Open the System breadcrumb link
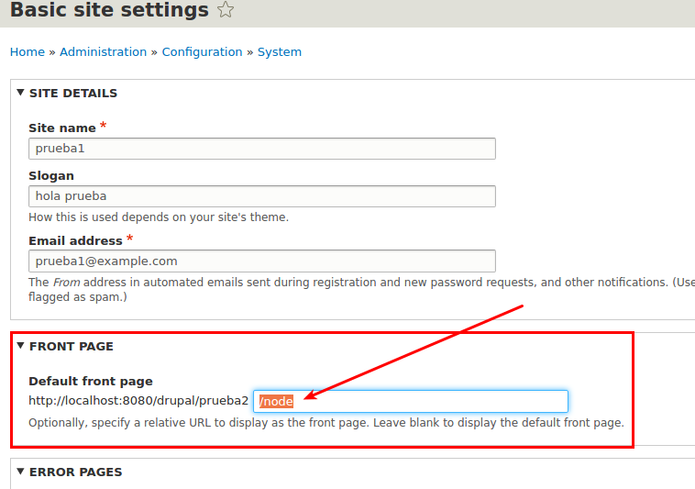The width and height of the screenshot is (695, 489). coord(279,52)
